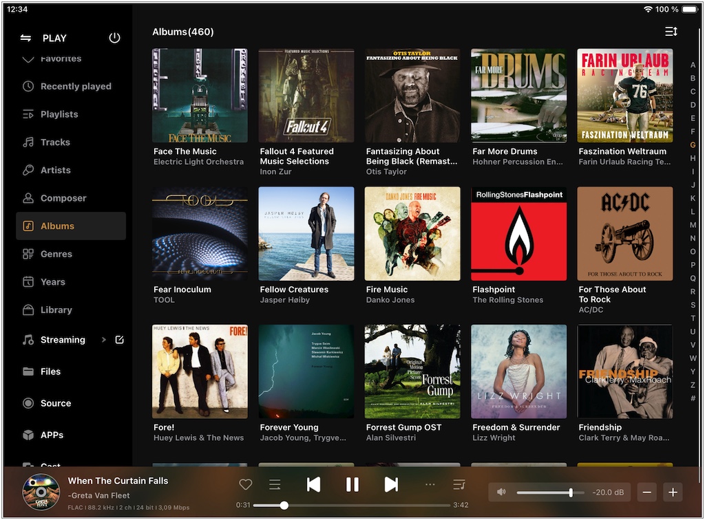
Task: Select Composer in the sidebar
Action: point(71,198)
